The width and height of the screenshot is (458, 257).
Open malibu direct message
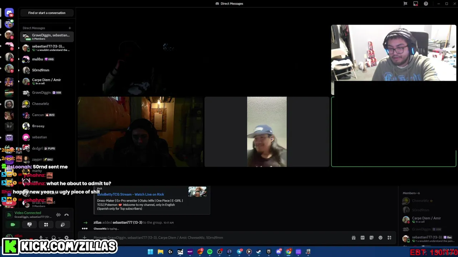click(47, 59)
